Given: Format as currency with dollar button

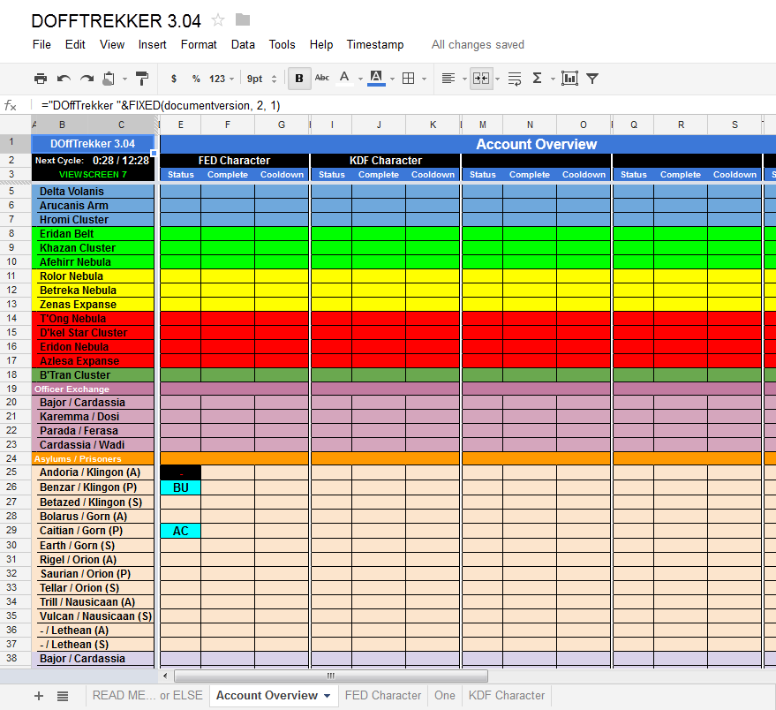Looking at the screenshot, I should 174,79.
